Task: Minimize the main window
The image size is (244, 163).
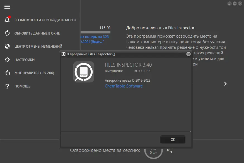Action: click(x=229, y=4)
